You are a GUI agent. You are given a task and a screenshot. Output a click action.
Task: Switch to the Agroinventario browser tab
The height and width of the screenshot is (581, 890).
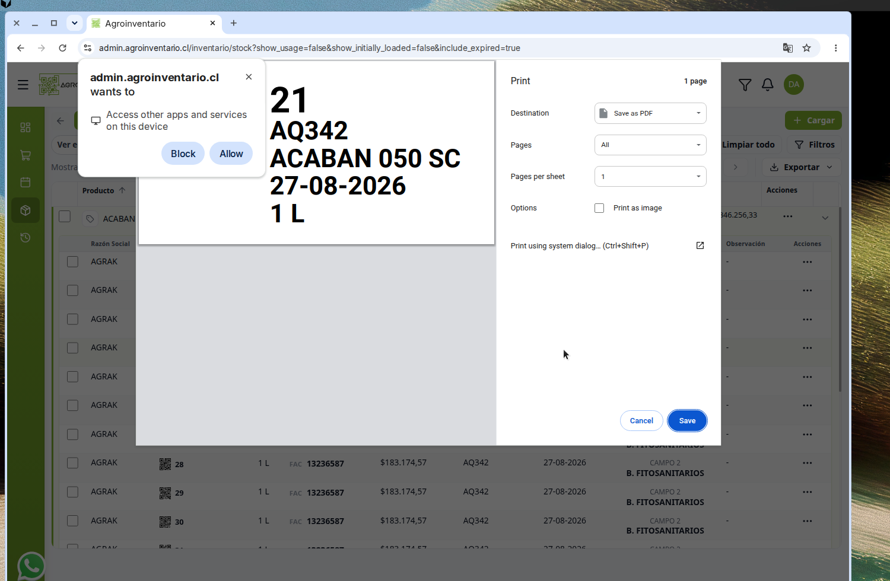(x=154, y=24)
